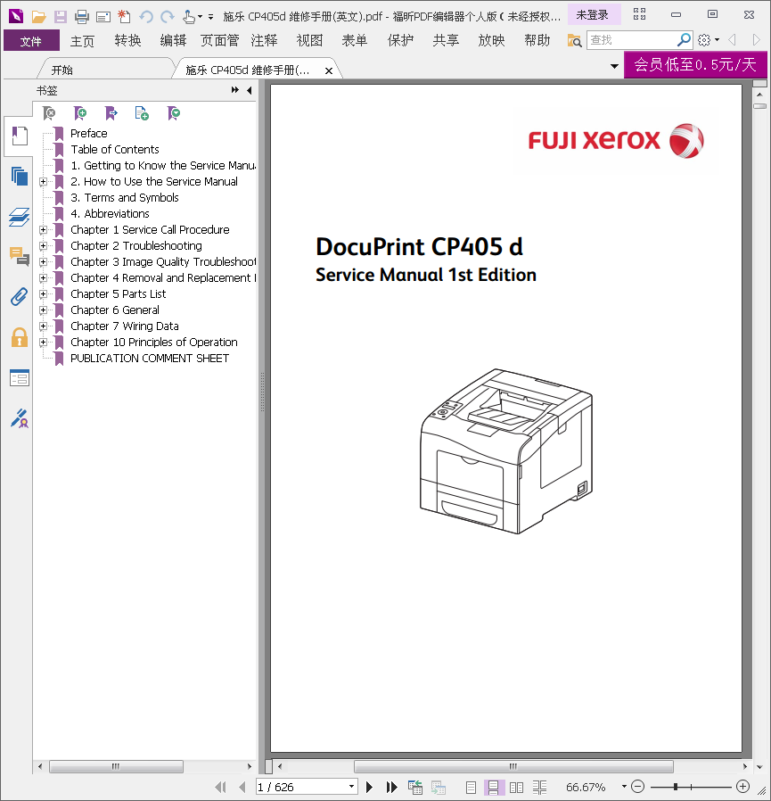Click the third bookmark toolbar icon with arrow

click(x=111, y=113)
